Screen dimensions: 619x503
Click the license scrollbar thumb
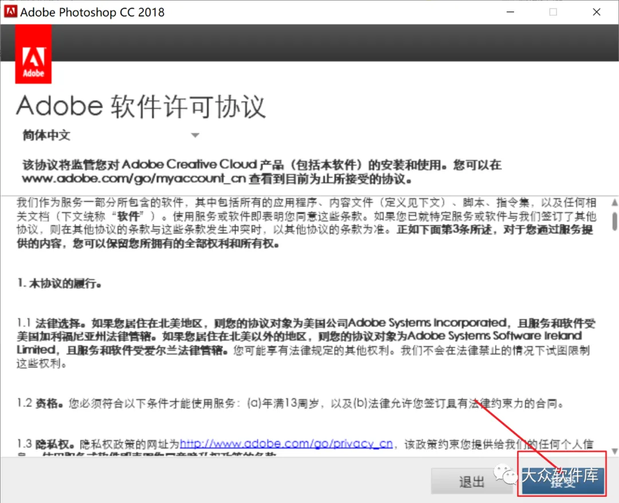tap(614, 221)
